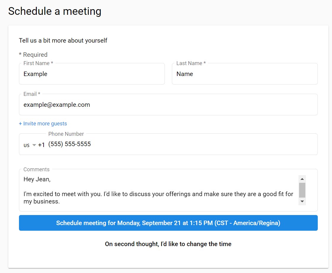Click the First Name input field
This screenshot has height=273, width=332.
[92, 74]
